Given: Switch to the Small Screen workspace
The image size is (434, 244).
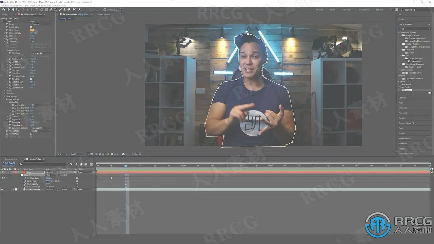Looking at the screenshot, I should coord(363,10).
